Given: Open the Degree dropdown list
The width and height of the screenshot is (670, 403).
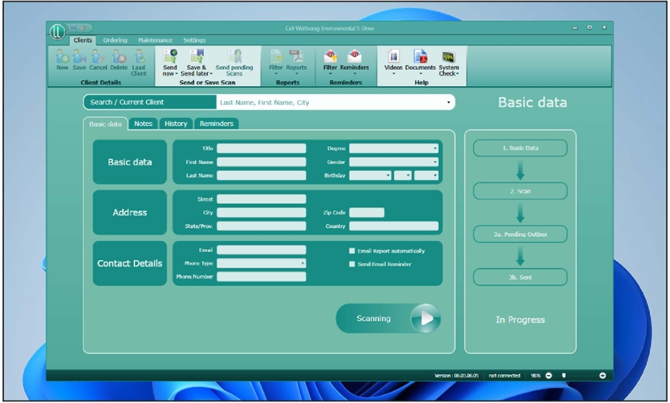Looking at the screenshot, I should [393, 149].
